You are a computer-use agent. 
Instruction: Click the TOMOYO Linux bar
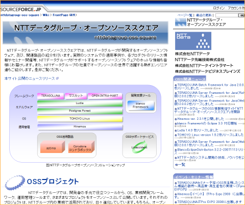pos(80,119)
